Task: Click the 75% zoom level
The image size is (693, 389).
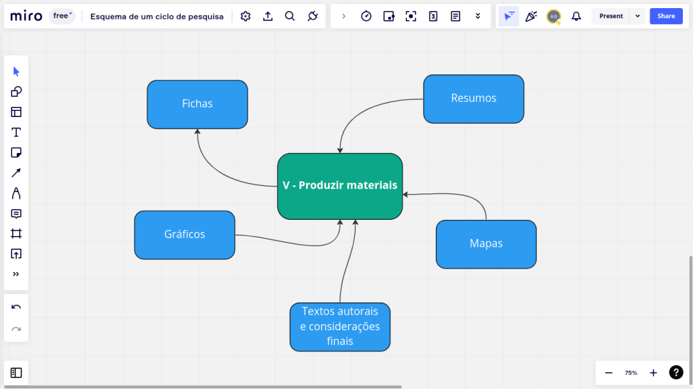Action: (631, 373)
